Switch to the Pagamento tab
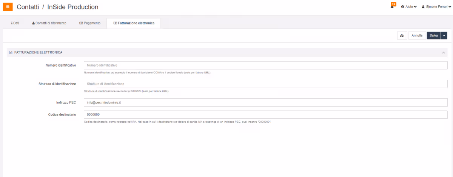 point(90,23)
